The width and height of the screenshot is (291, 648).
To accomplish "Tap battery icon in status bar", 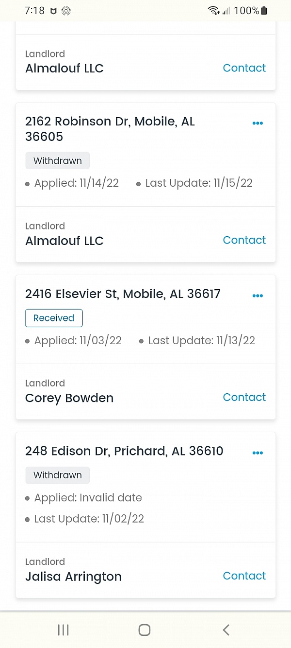I will tap(264, 11).
